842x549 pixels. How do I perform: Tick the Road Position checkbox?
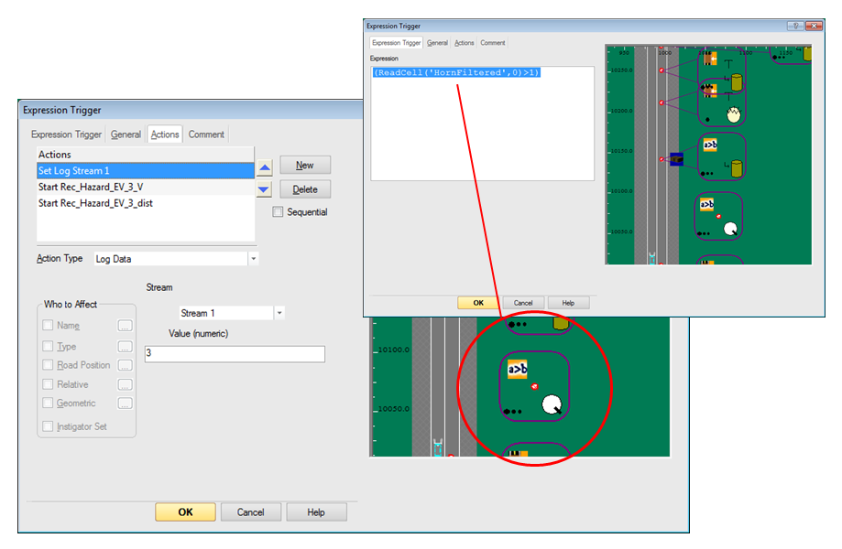tap(49, 365)
